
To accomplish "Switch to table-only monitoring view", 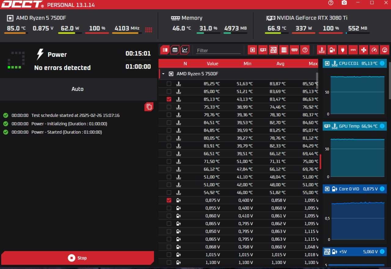I will pos(175,50).
